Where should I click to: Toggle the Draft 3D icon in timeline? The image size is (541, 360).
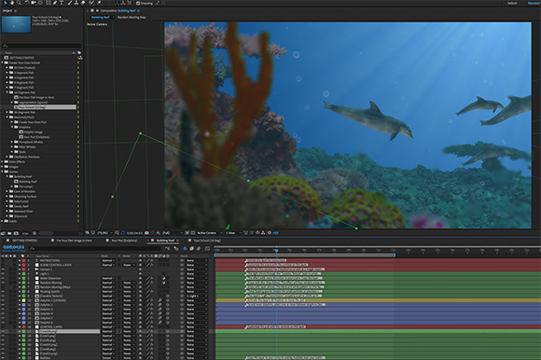[176, 248]
